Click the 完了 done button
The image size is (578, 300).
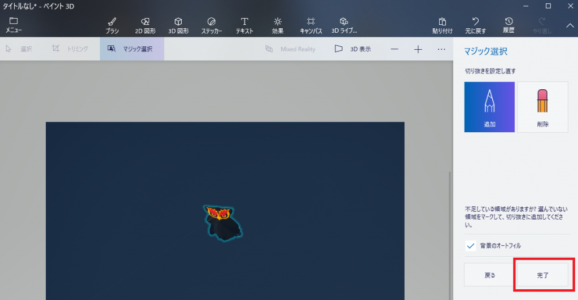[x=542, y=275]
